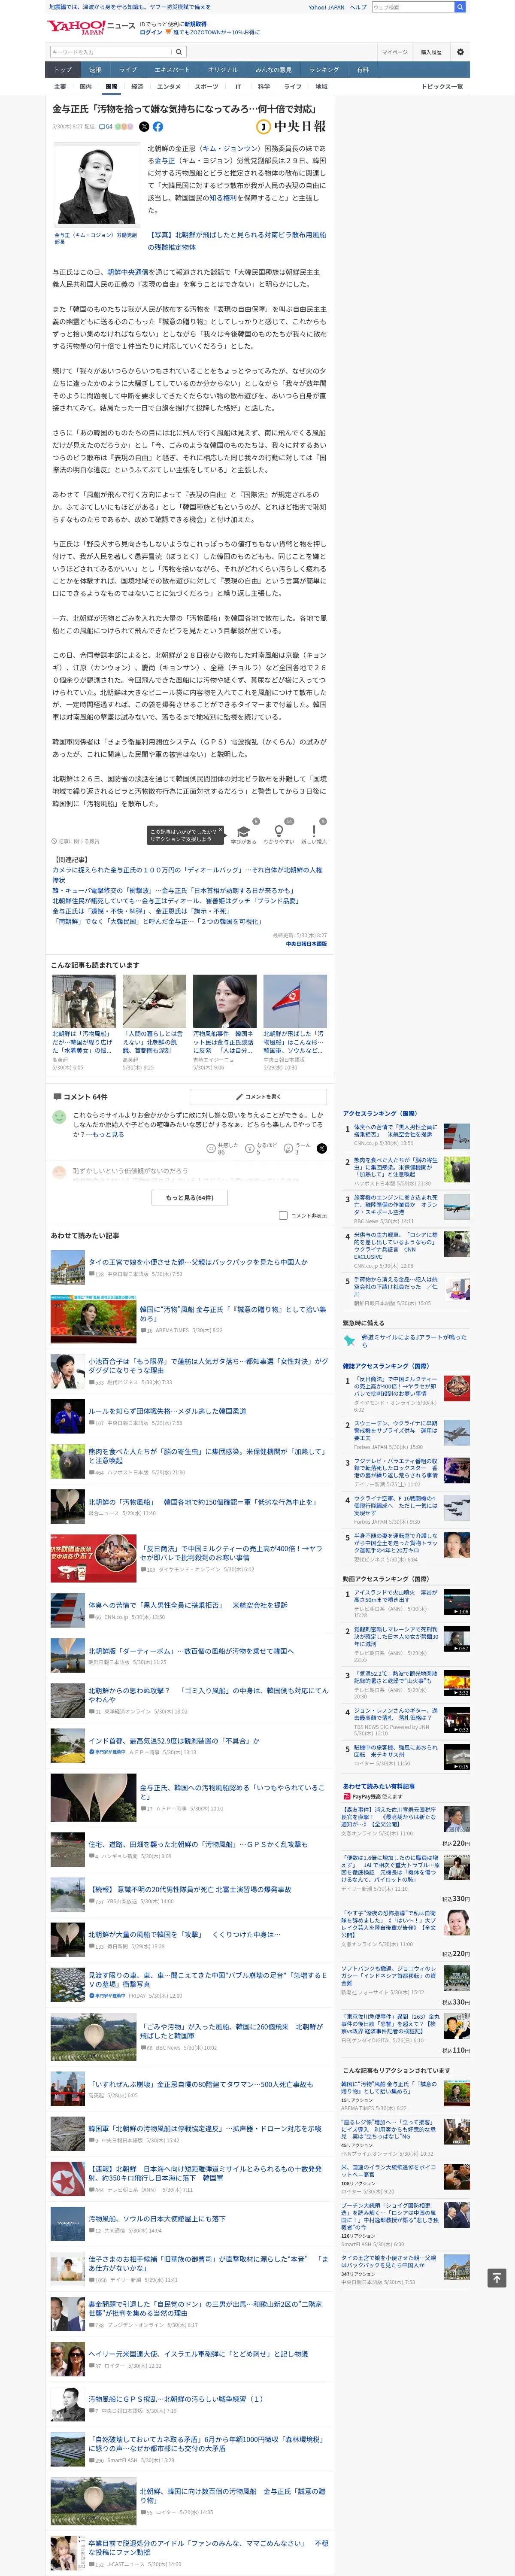Image resolution: width=515 pixels, height=2576 pixels.
Task: Focus the top ウェブ検索 input box
Action: pyautogui.click(x=412, y=7)
